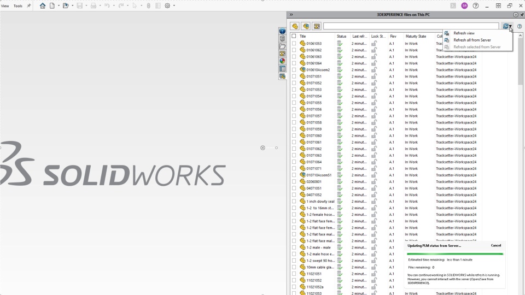Open the Open file dropdown arrow

click(72, 5)
